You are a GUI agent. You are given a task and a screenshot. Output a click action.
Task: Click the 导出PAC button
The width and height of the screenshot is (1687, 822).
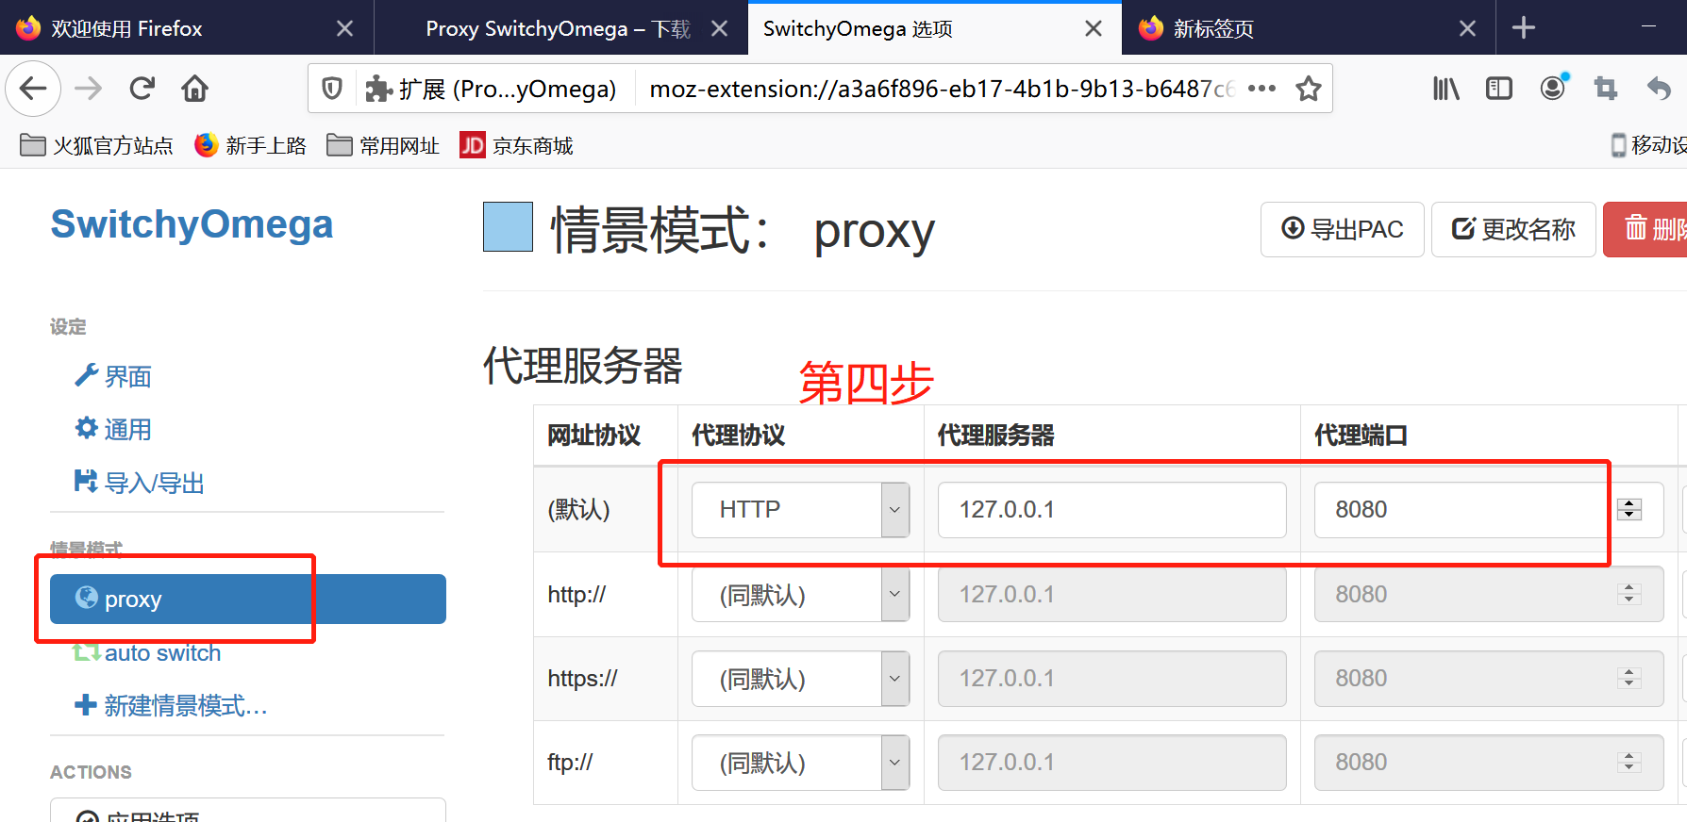click(1342, 229)
